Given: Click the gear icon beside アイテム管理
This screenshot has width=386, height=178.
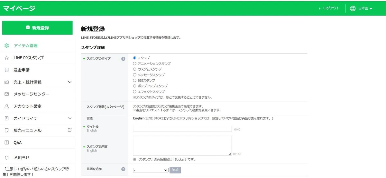Looking at the screenshot, I should (x=6, y=46).
